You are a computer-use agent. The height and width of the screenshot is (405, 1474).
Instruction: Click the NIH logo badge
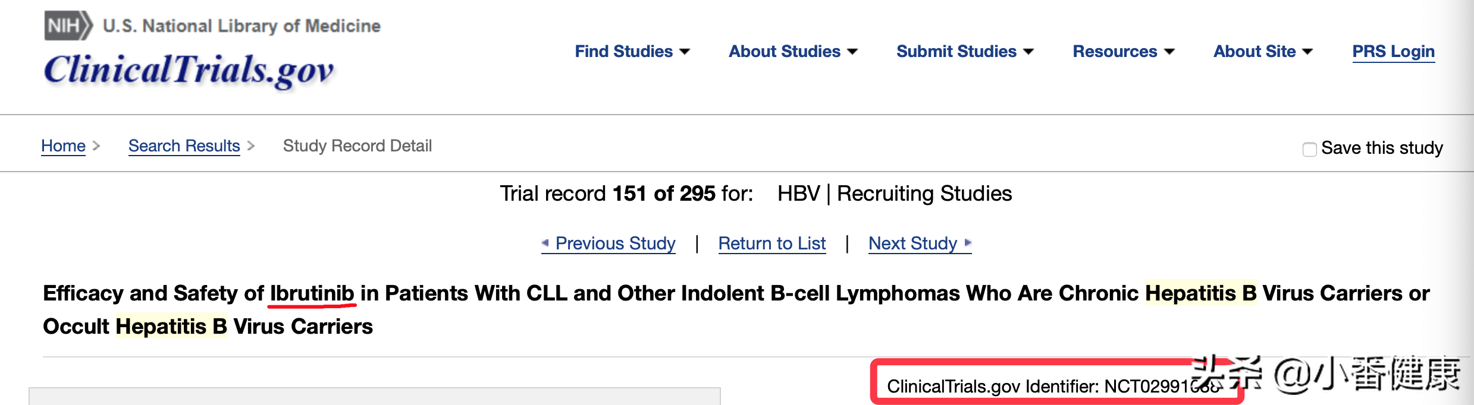pyautogui.click(x=68, y=26)
